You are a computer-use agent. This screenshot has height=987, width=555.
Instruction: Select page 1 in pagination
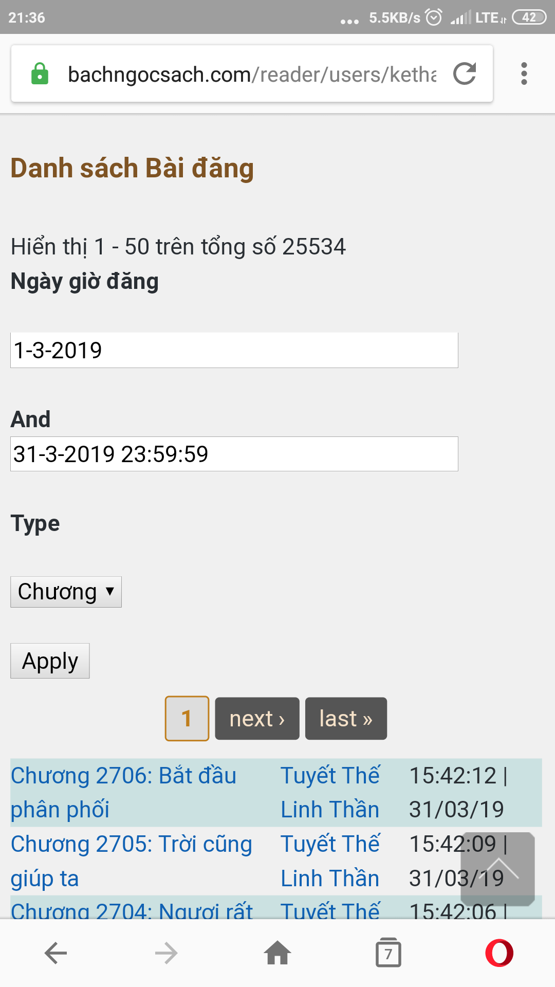tap(187, 719)
